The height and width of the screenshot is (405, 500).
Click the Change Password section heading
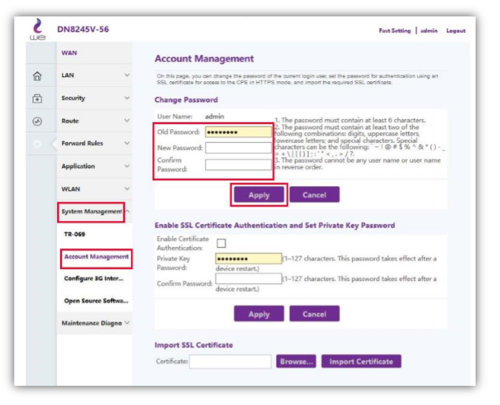(x=186, y=100)
